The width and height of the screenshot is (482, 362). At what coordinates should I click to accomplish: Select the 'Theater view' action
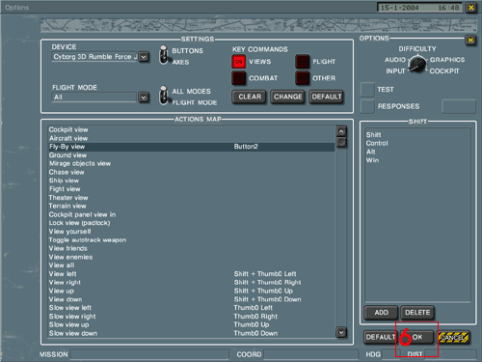[68, 198]
